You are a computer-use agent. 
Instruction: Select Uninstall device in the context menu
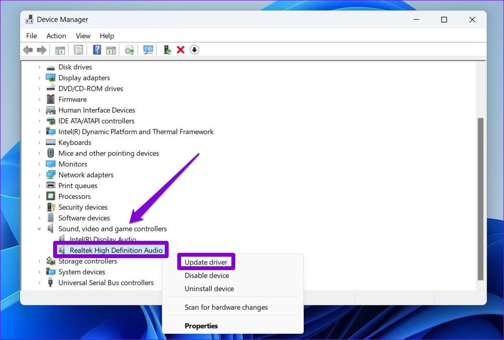point(209,289)
